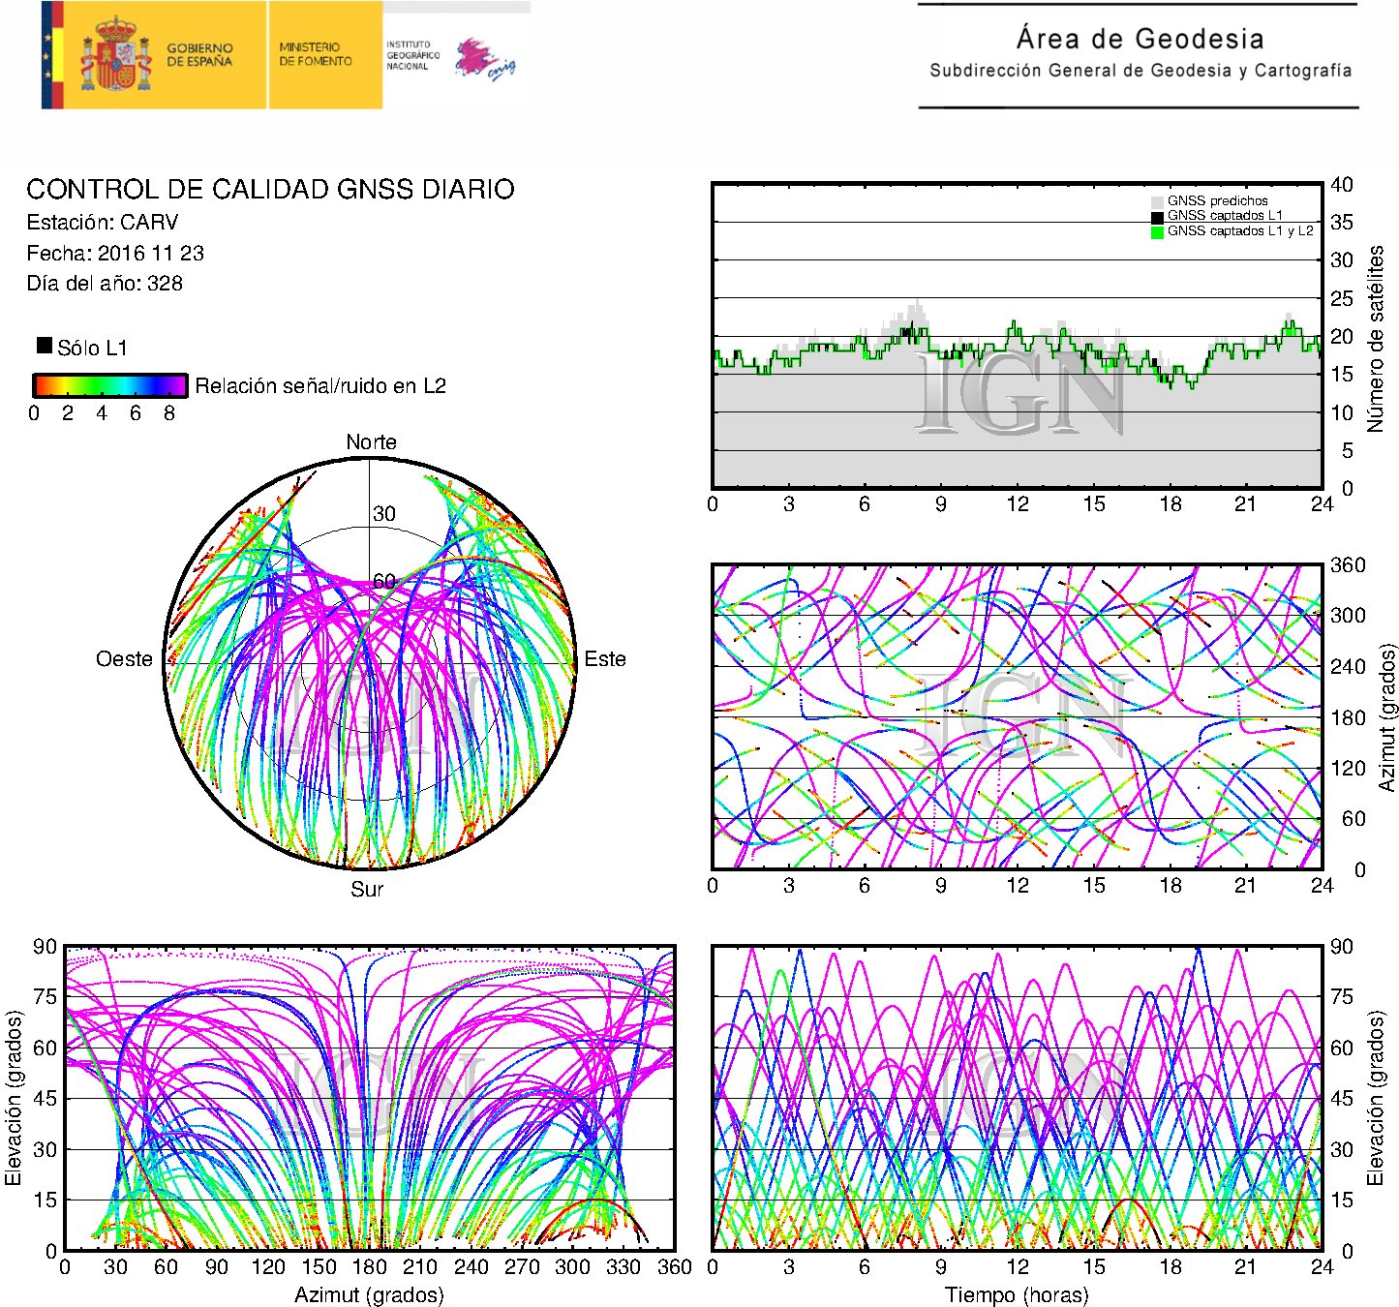
Task: Click the 'Día del año: 328' line
Action: [105, 284]
